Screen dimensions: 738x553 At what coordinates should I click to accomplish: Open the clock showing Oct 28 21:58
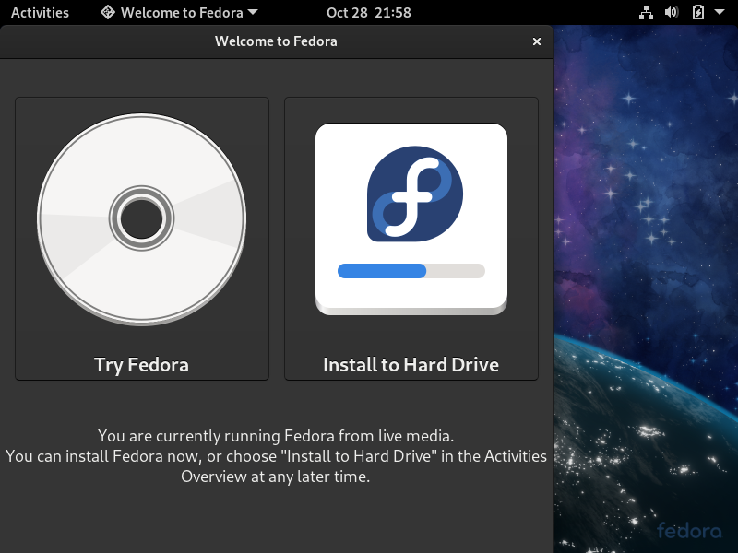tap(368, 12)
